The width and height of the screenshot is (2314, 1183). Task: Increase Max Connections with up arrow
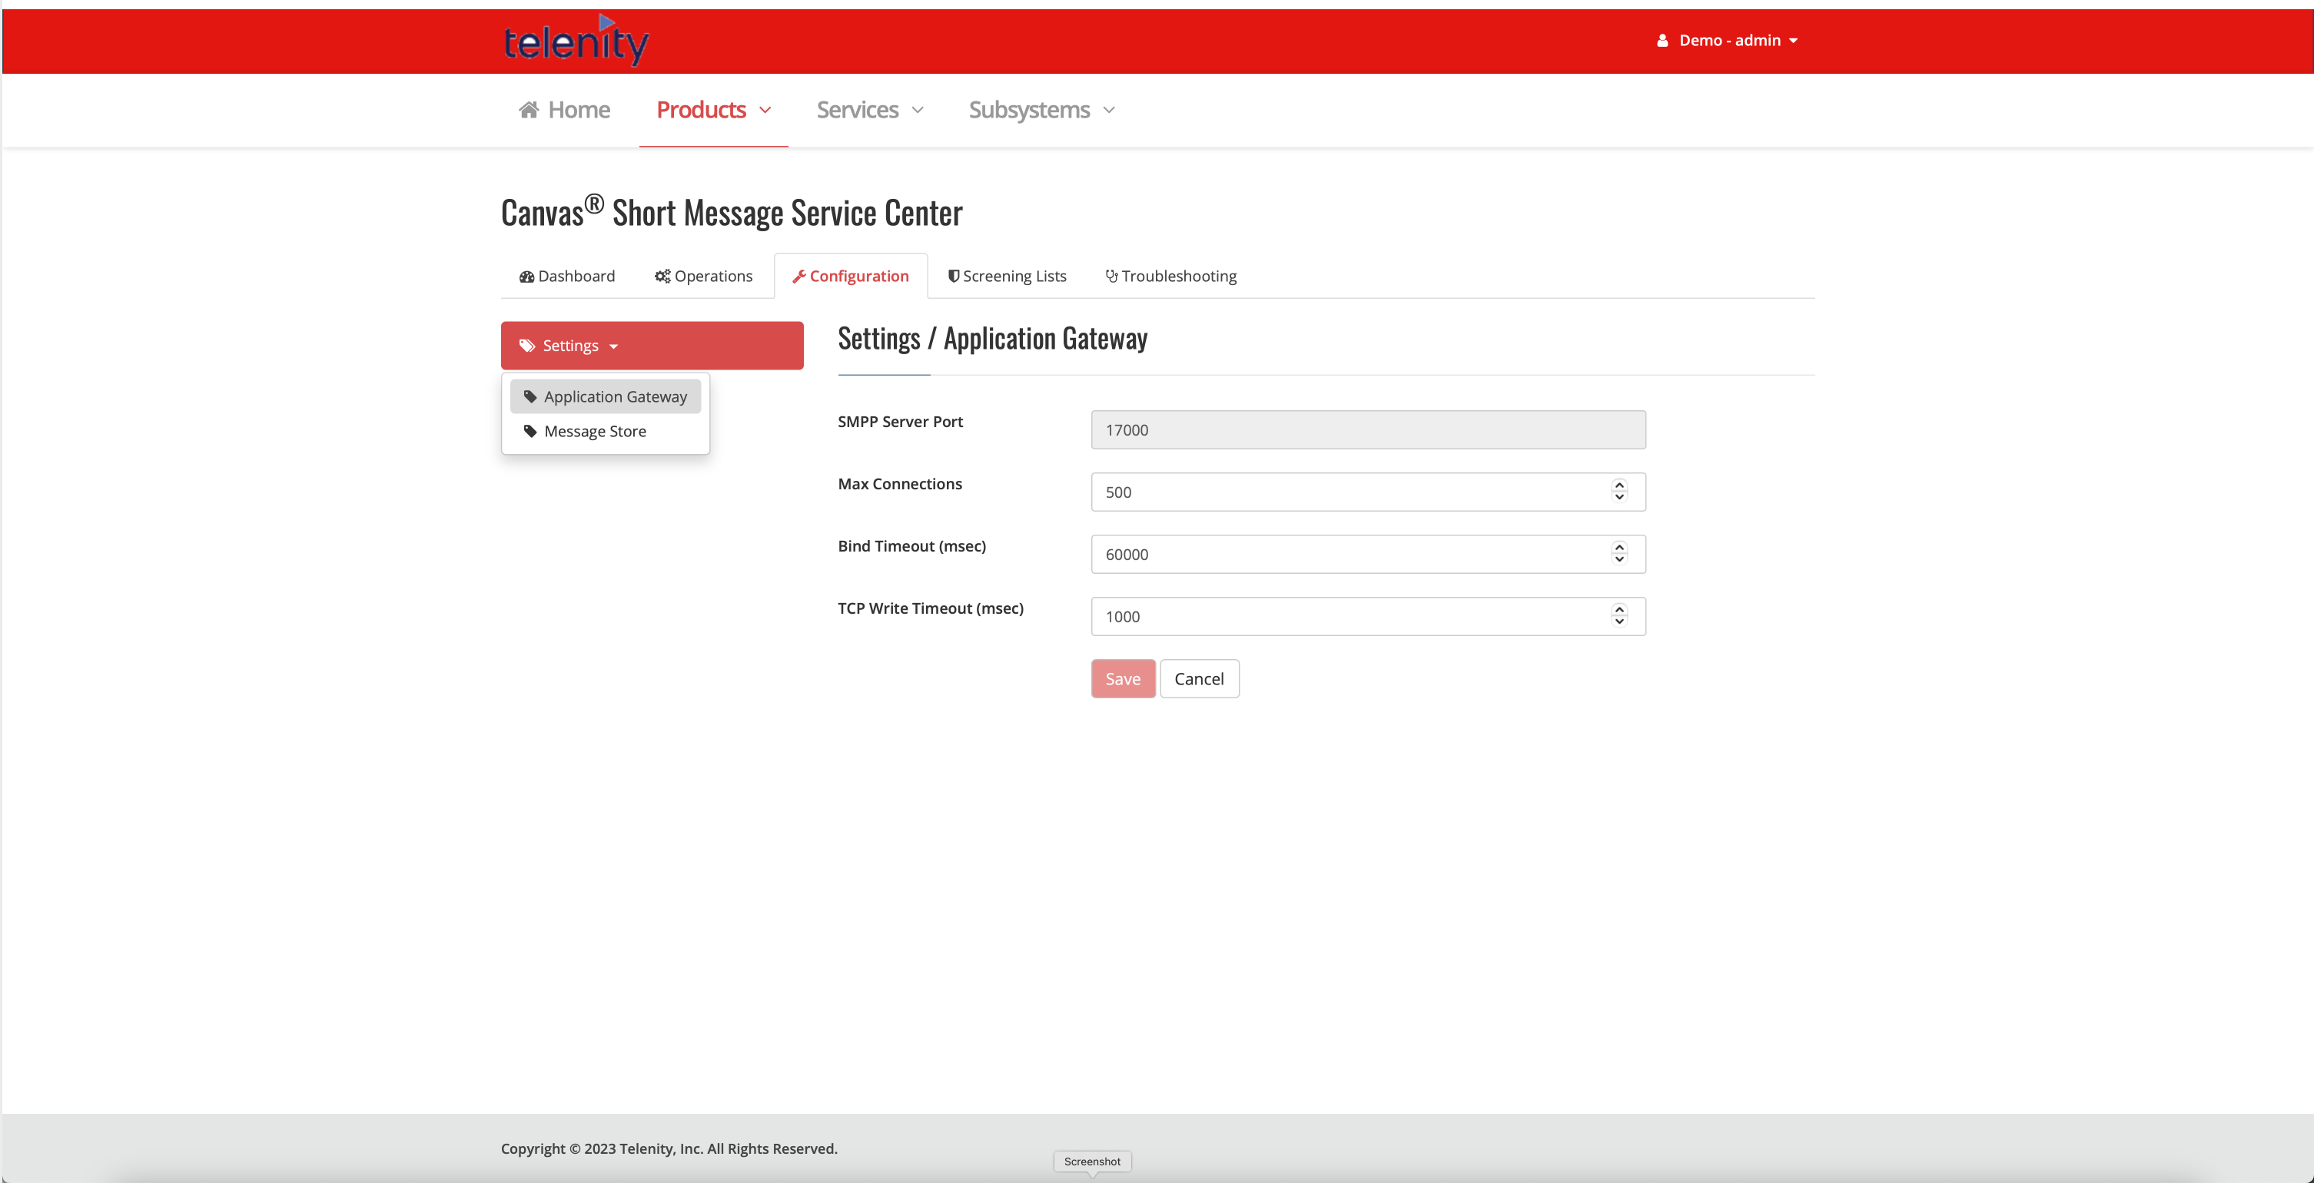point(1618,485)
